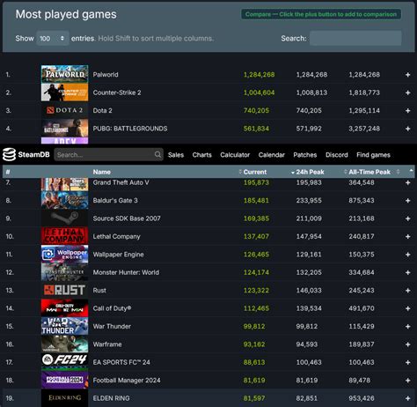Click Rust 24h peak value 146,033
Viewport: 417px width, 407px height.
(309, 291)
